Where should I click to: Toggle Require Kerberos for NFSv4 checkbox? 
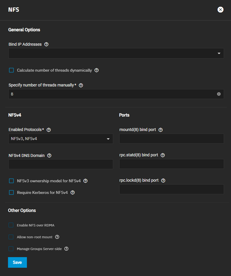[x=11, y=192]
